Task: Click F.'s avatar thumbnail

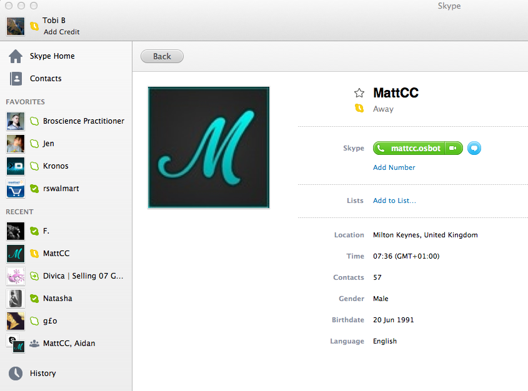Action: (x=16, y=231)
